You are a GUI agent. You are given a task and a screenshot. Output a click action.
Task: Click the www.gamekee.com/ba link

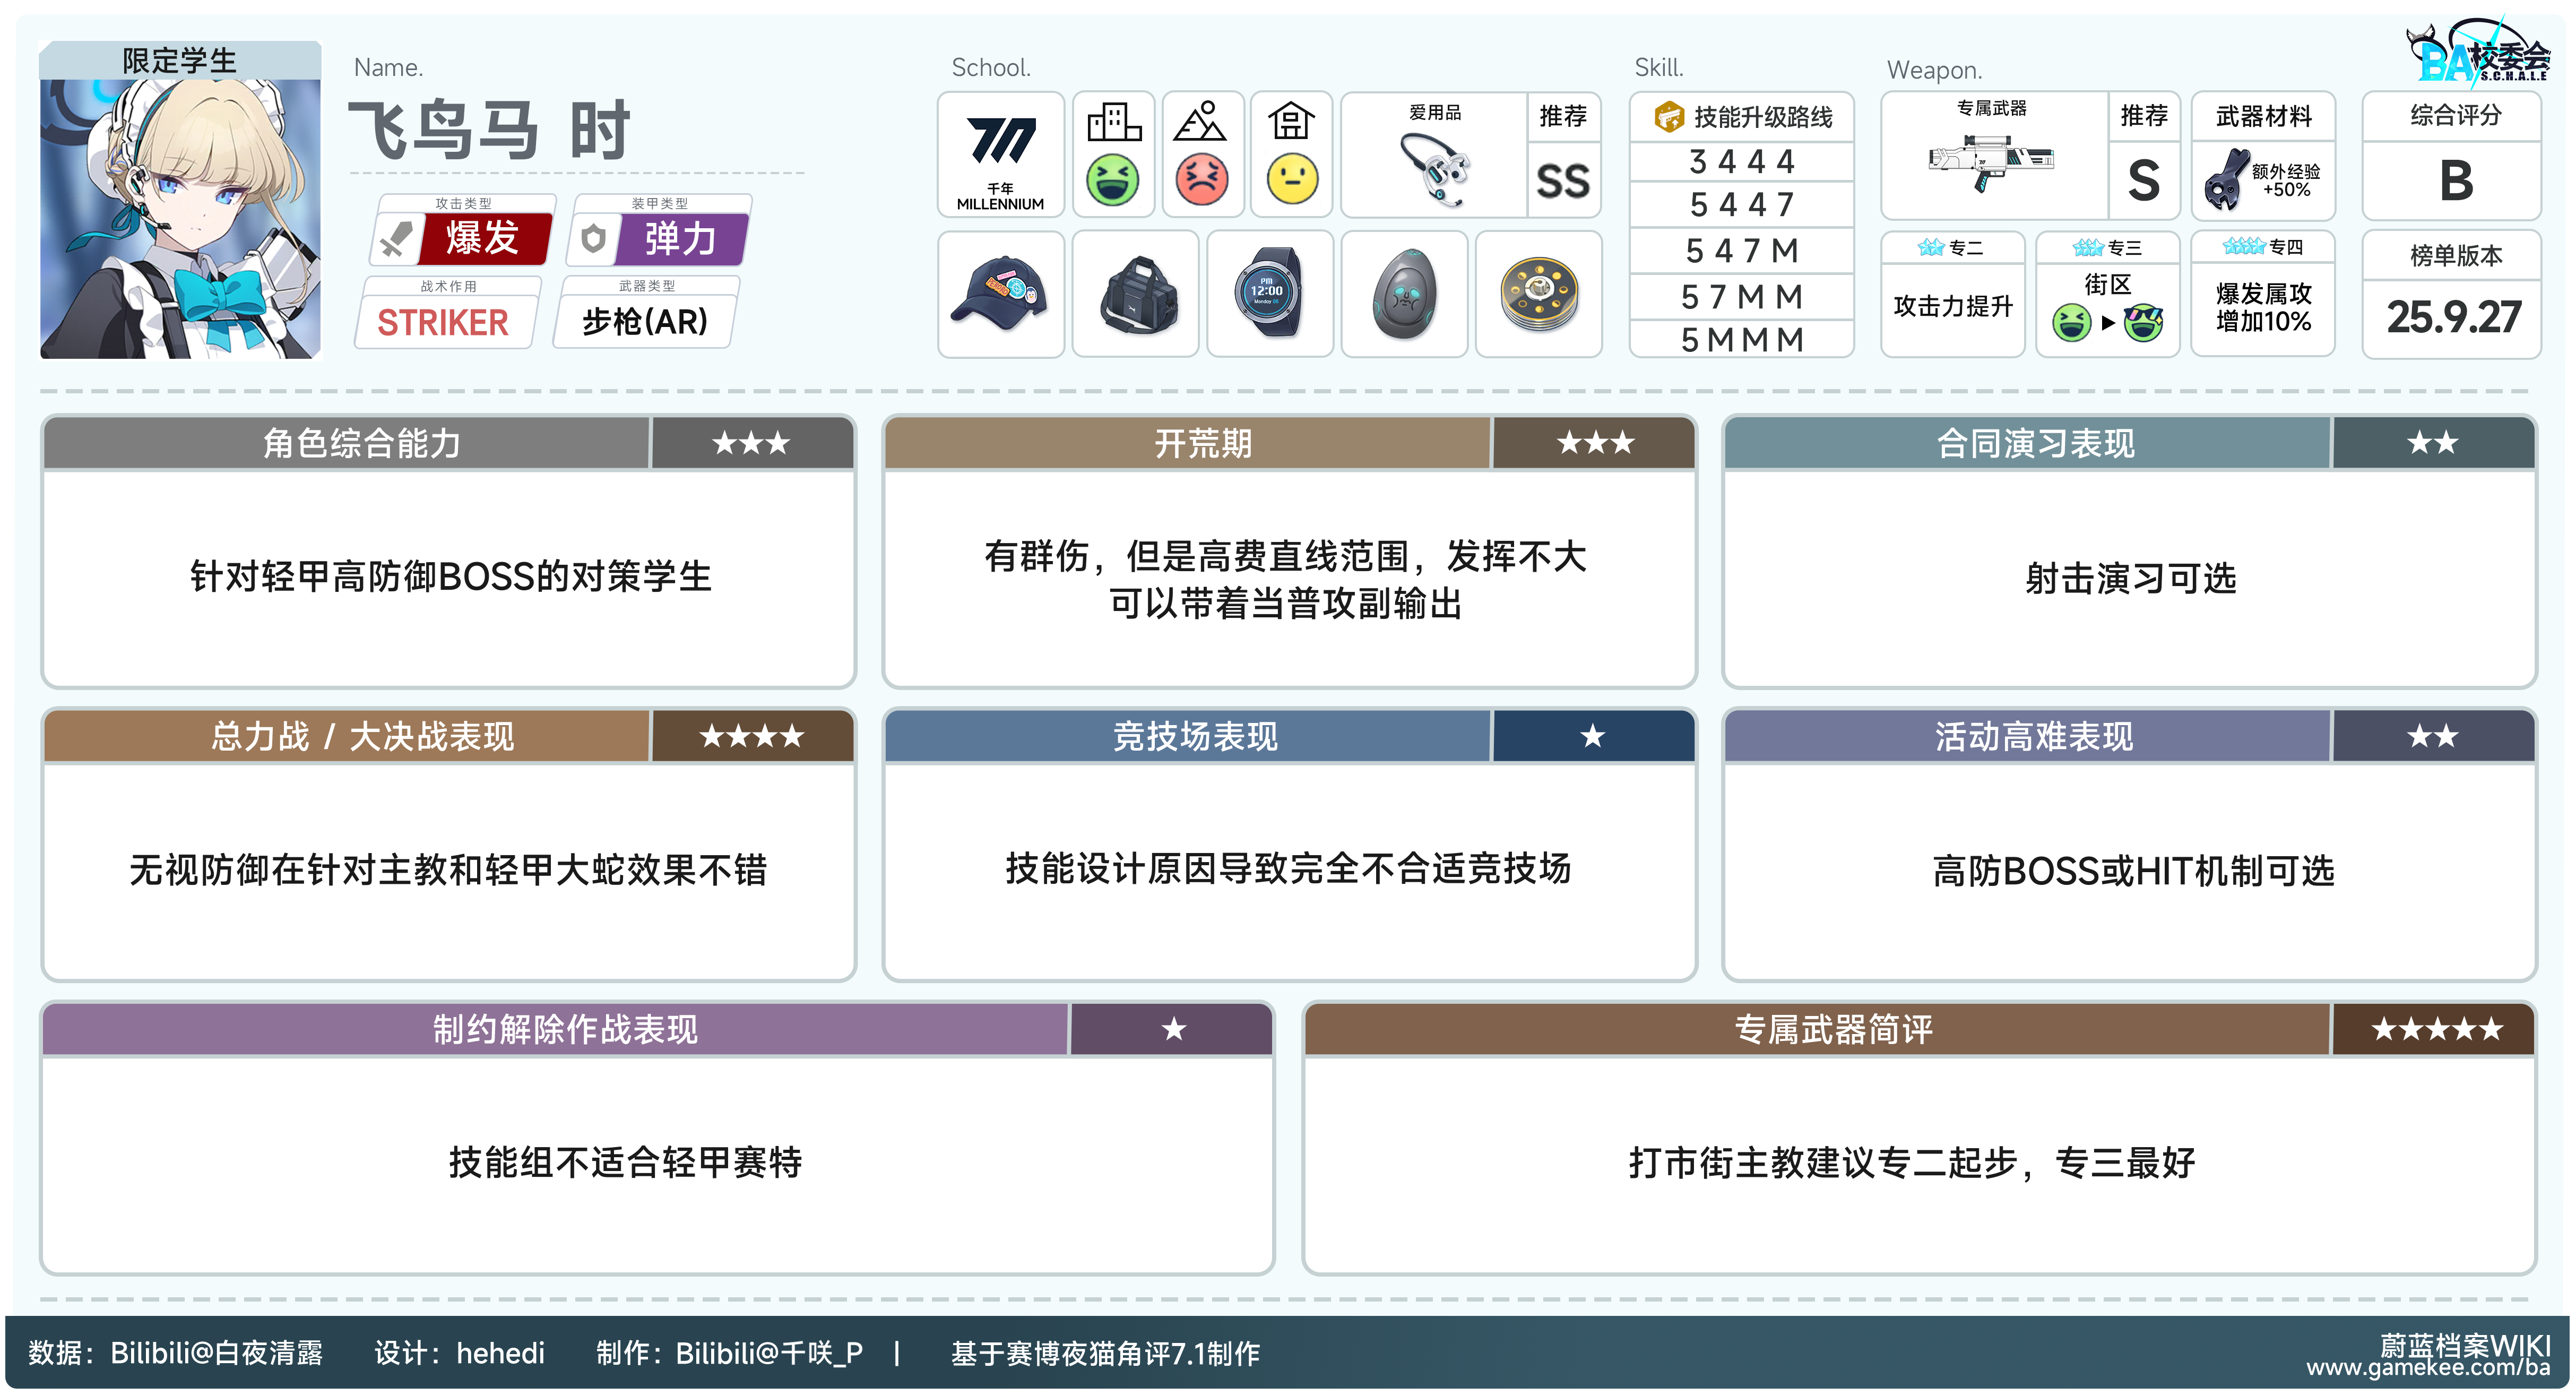pyautogui.click(x=2428, y=1368)
